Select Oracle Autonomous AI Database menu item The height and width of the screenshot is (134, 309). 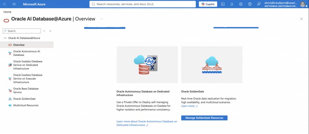coord(27,53)
